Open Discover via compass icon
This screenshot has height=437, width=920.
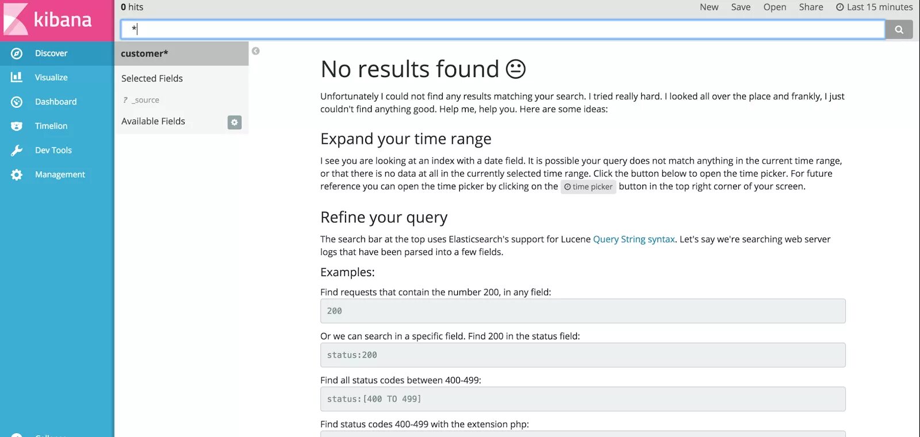(17, 53)
